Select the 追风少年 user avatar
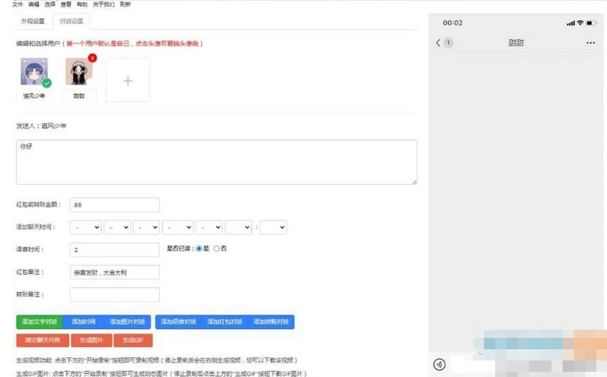 (34, 71)
